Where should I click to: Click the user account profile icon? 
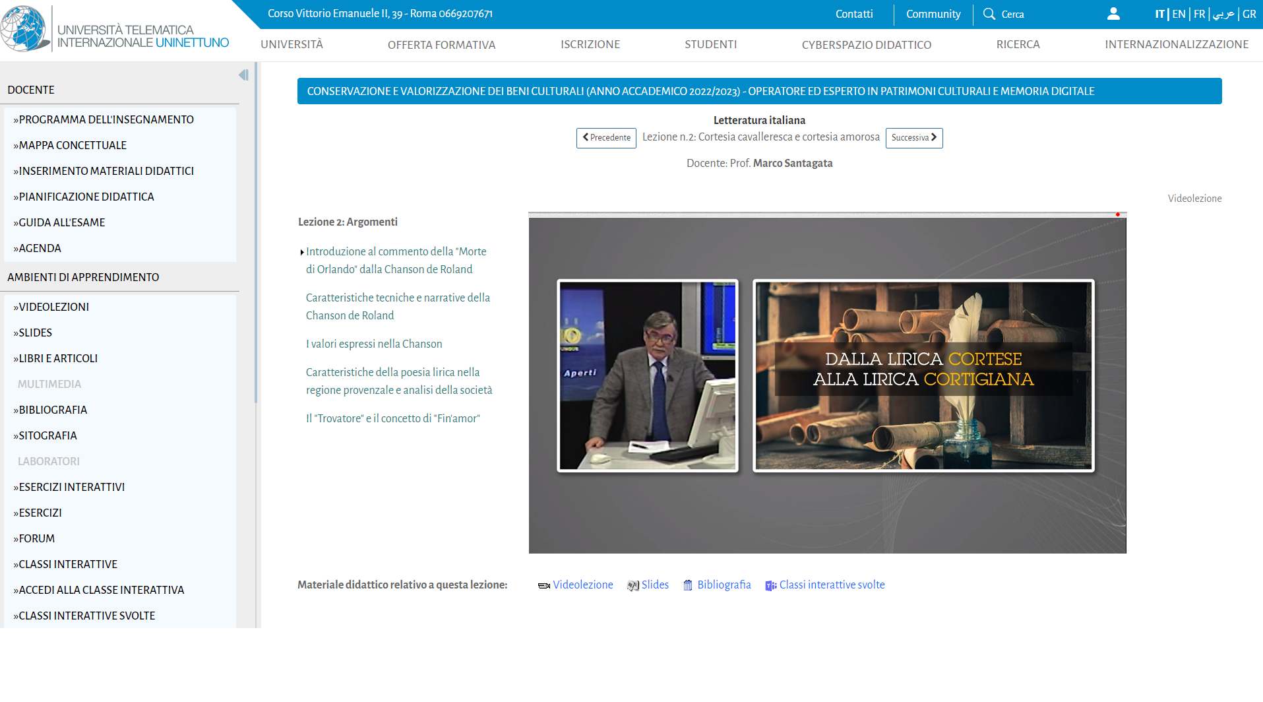[1113, 14]
